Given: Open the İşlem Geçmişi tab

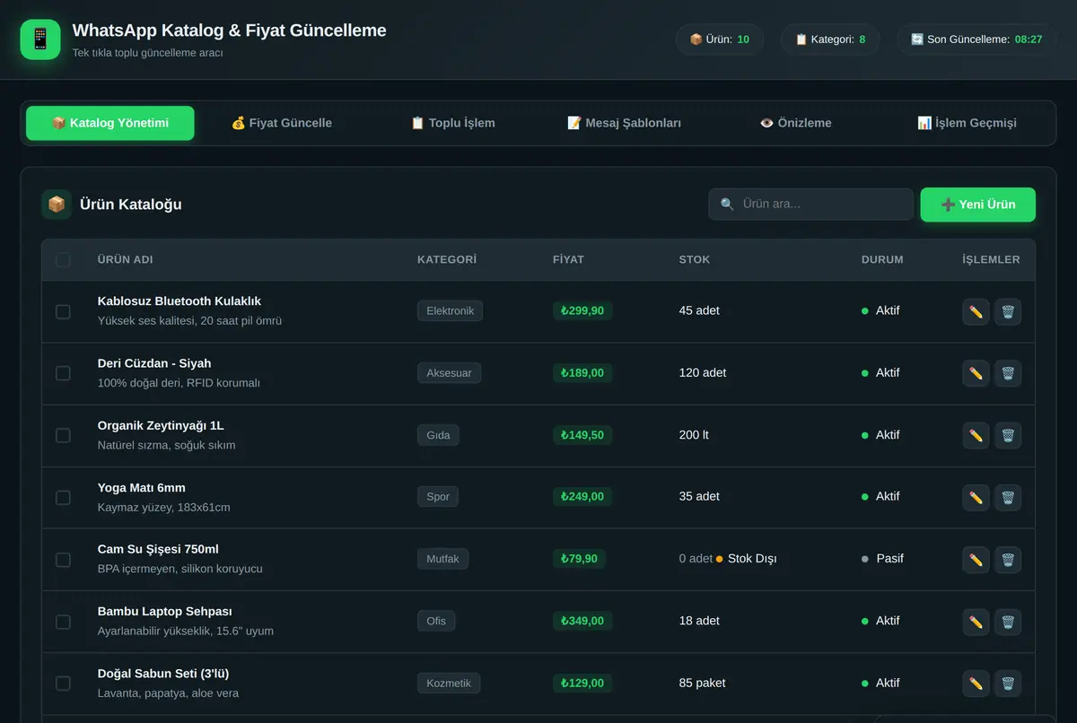Looking at the screenshot, I should (967, 123).
